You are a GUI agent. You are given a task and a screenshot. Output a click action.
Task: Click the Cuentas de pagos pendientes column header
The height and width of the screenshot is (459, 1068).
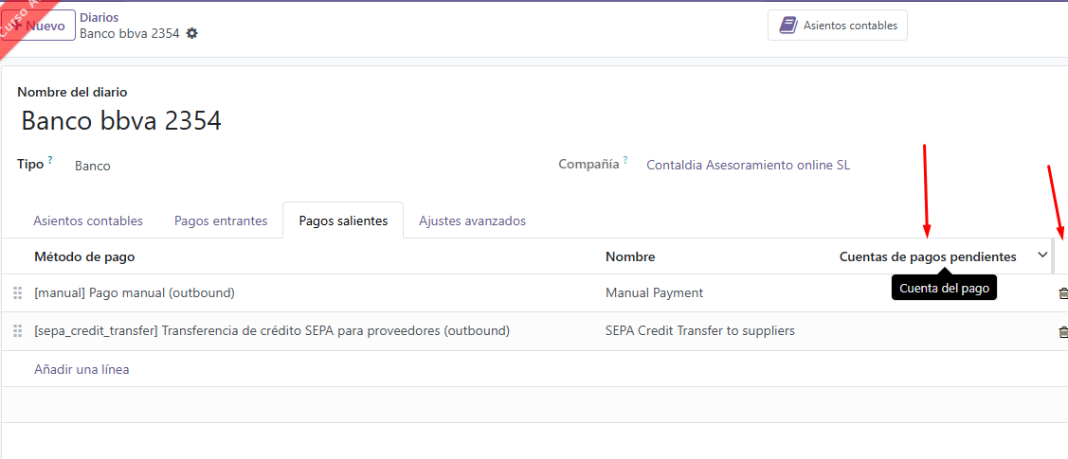[x=927, y=256]
